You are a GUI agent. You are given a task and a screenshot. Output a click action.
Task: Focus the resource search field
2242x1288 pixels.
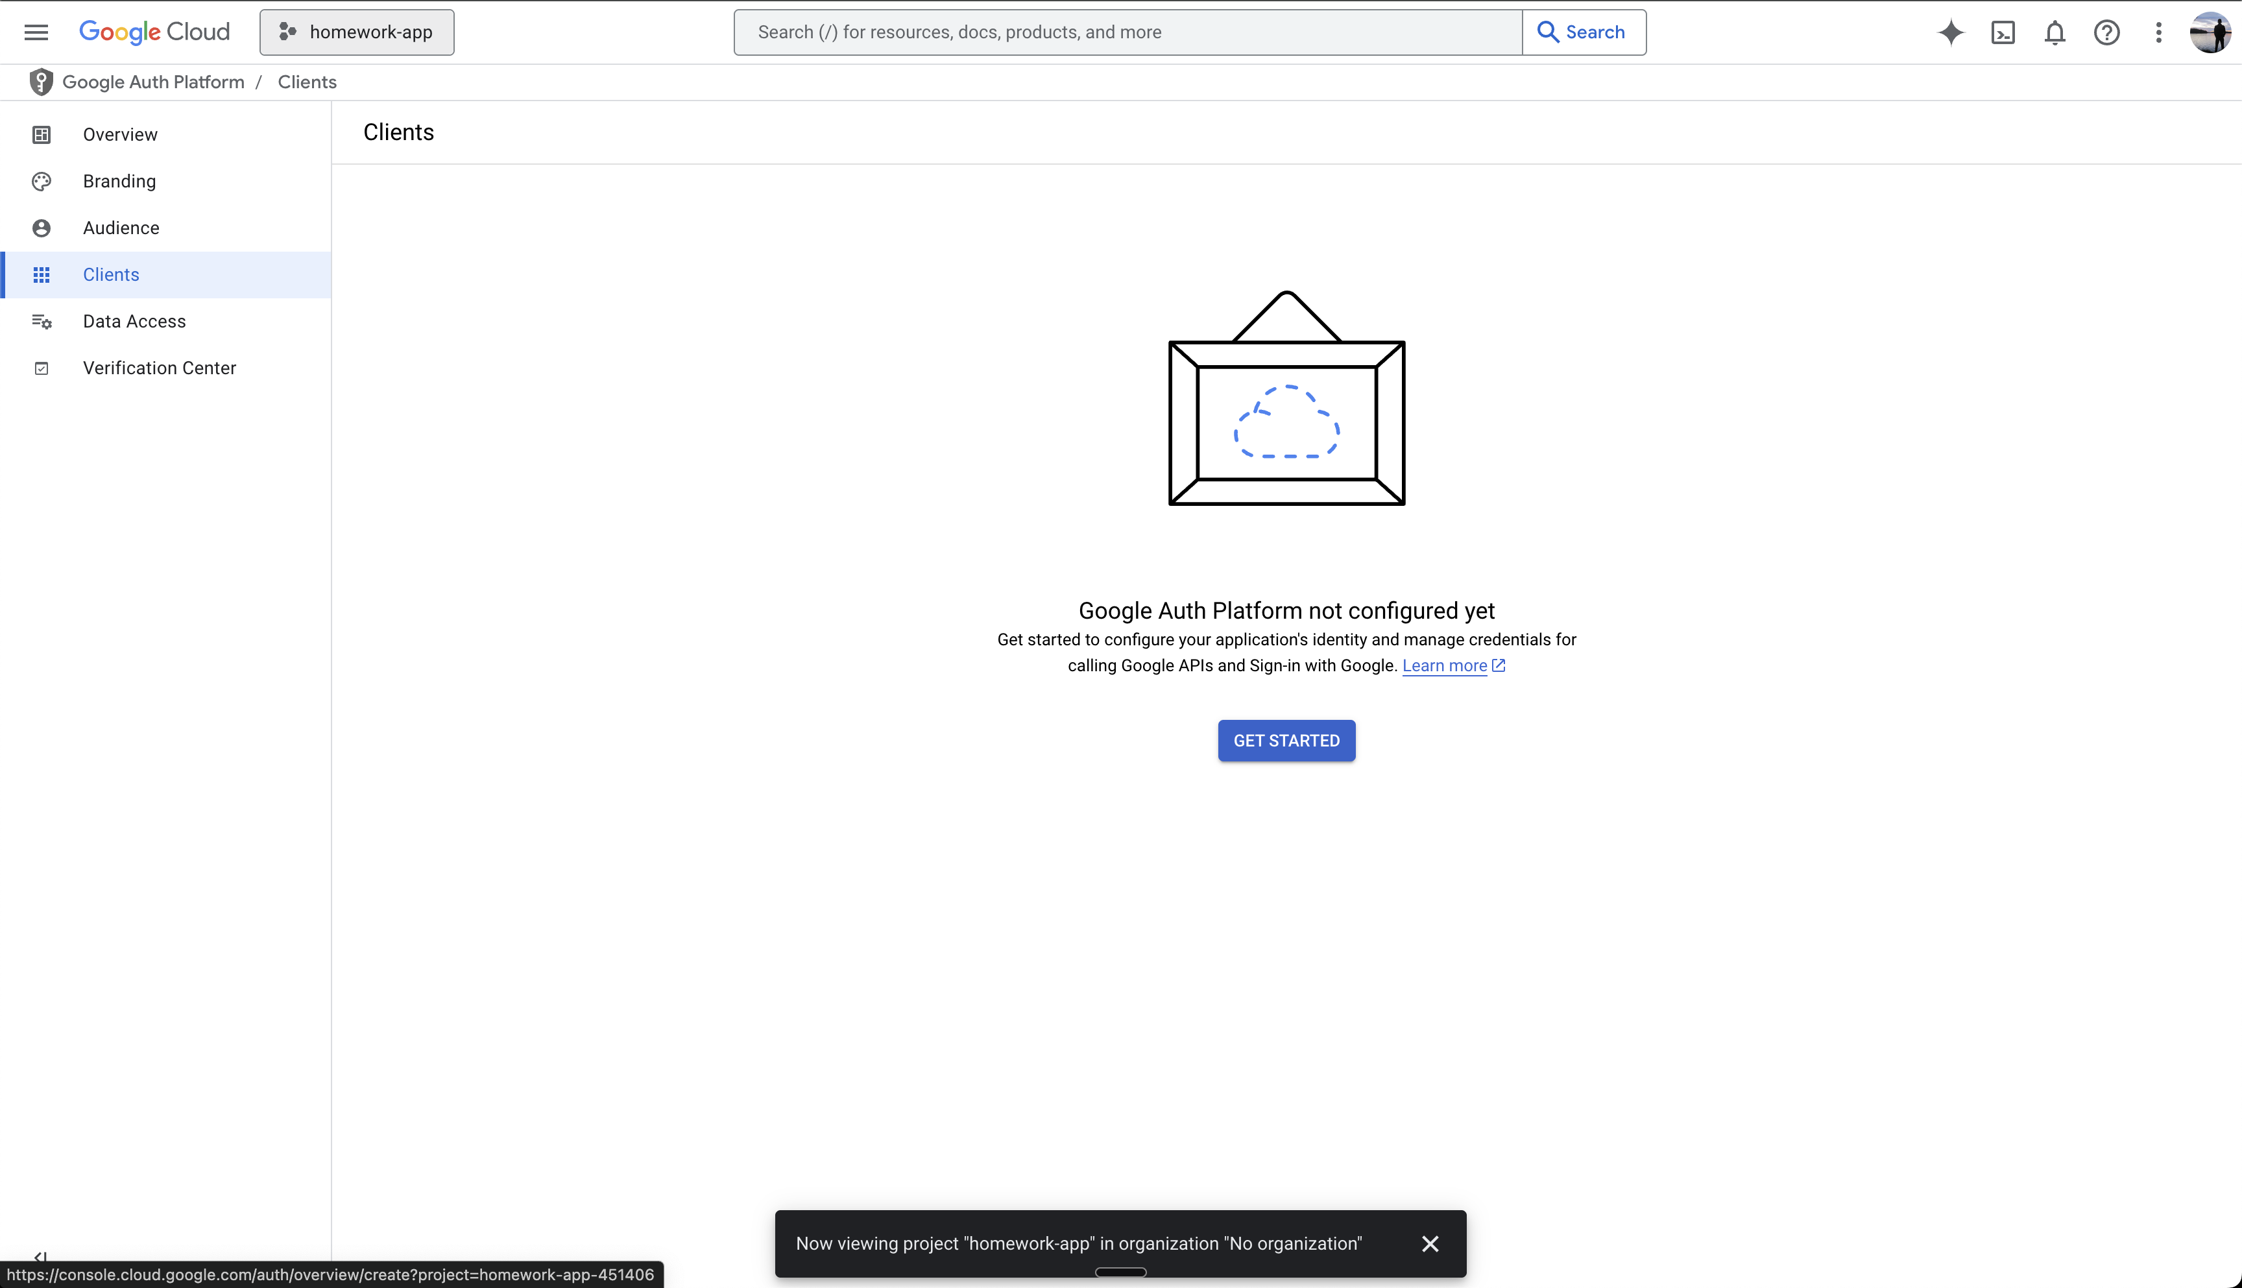tap(1128, 32)
